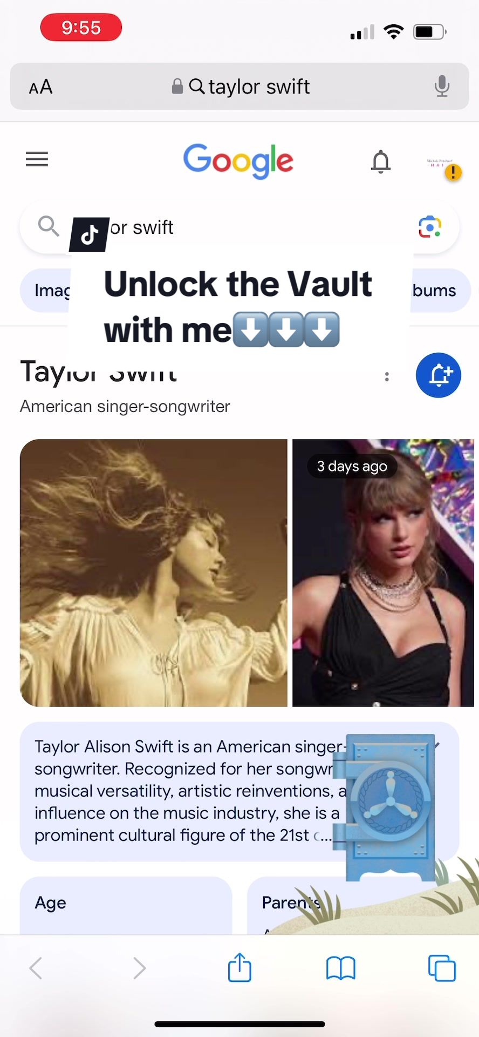Show all open Safari tabs
The width and height of the screenshot is (479, 1037).
pyautogui.click(x=442, y=967)
